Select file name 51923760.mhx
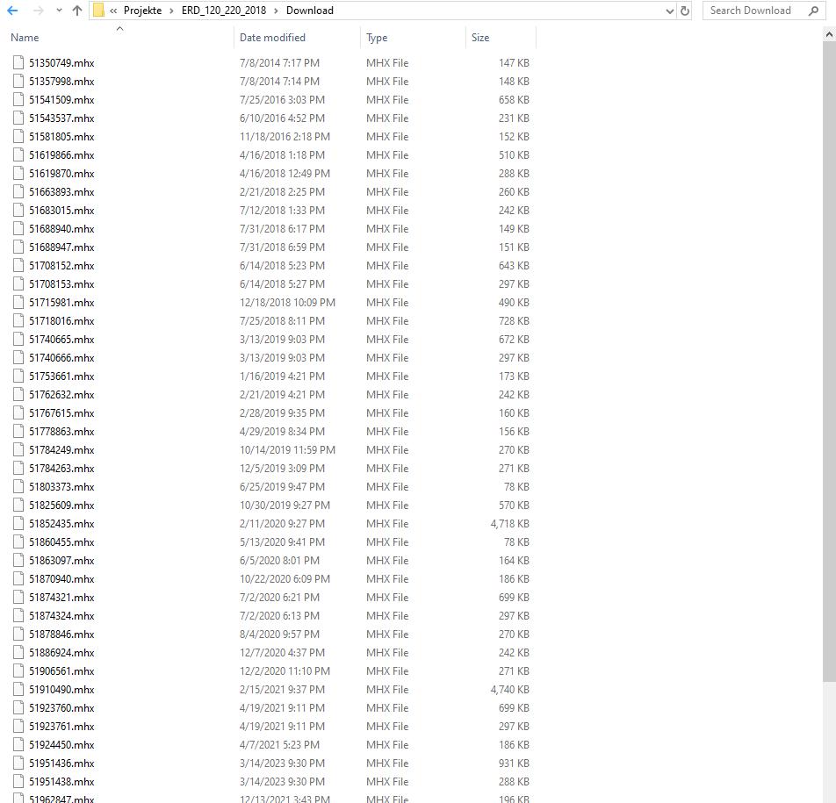The width and height of the screenshot is (836, 803). [61, 708]
